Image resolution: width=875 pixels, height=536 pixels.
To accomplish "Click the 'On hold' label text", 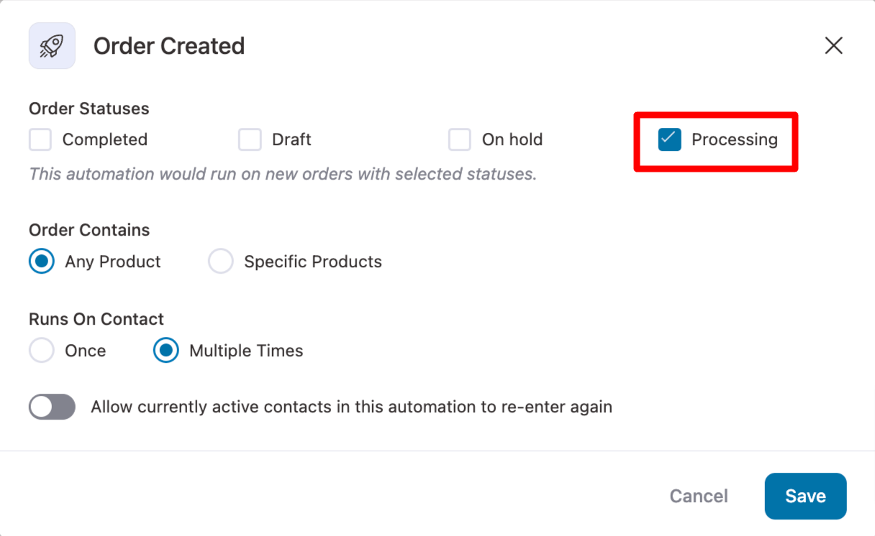I will tap(512, 139).
